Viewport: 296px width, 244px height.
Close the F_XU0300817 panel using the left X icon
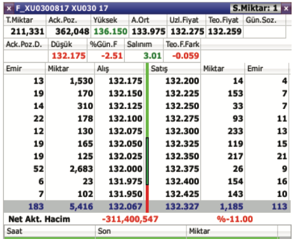point(9,9)
